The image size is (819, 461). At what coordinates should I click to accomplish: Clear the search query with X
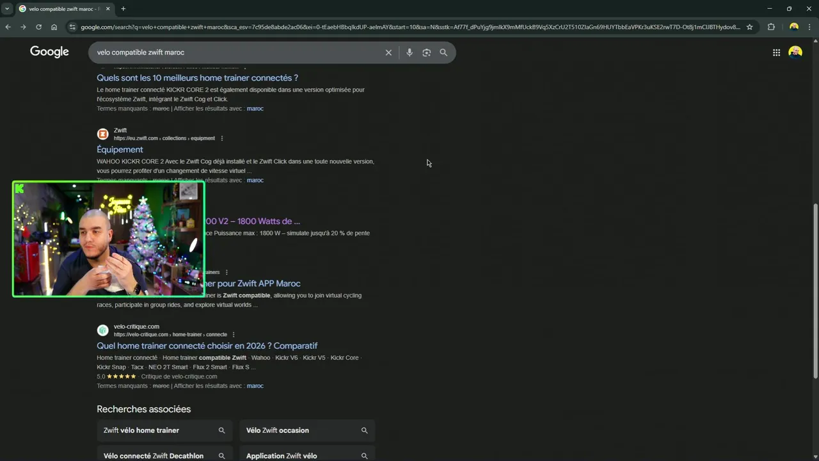pos(388,53)
